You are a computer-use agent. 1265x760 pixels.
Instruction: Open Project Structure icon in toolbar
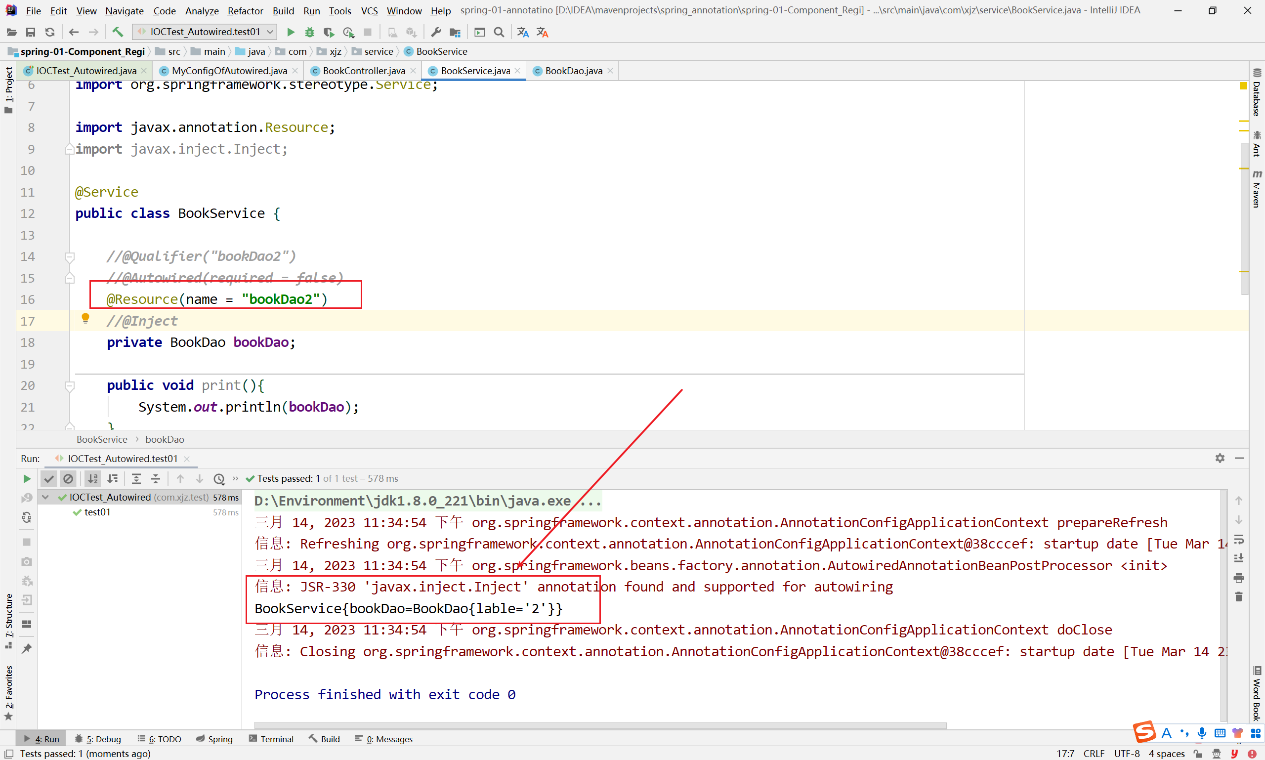pyautogui.click(x=455, y=32)
